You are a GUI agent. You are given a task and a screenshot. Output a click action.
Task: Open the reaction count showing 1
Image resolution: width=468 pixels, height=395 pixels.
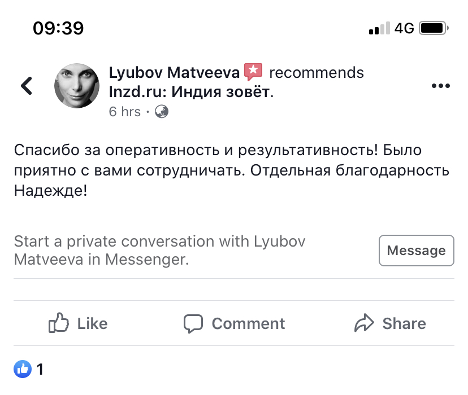click(x=40, y=370)
